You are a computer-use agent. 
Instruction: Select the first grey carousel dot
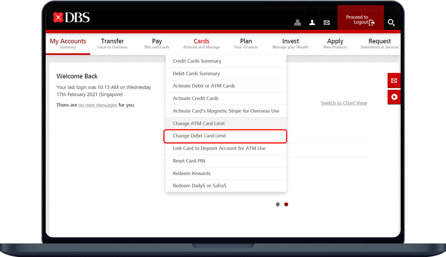click(278, 205)
